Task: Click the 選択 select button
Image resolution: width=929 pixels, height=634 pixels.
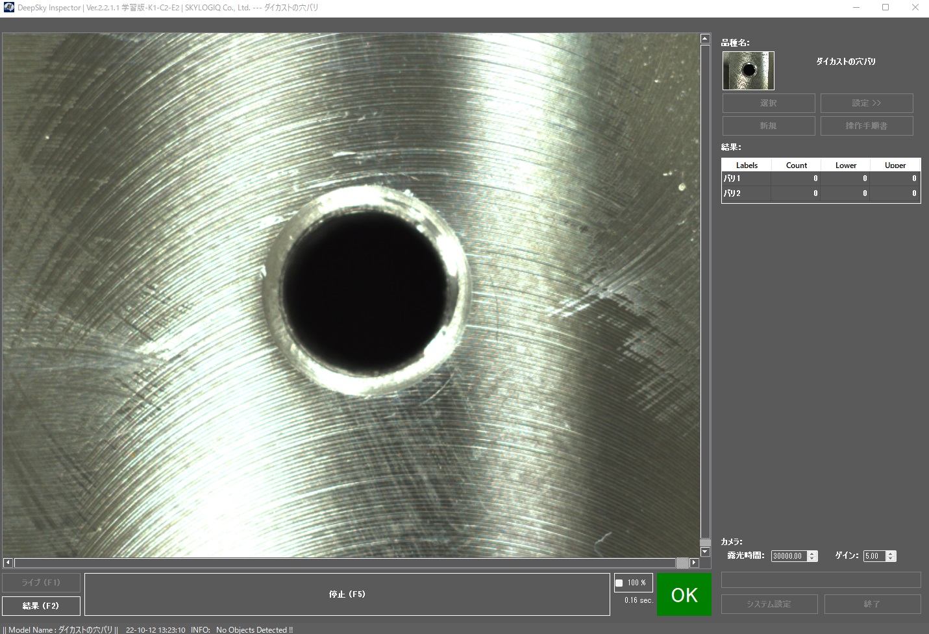Action: pyautogui.click(x=769, y=103)
